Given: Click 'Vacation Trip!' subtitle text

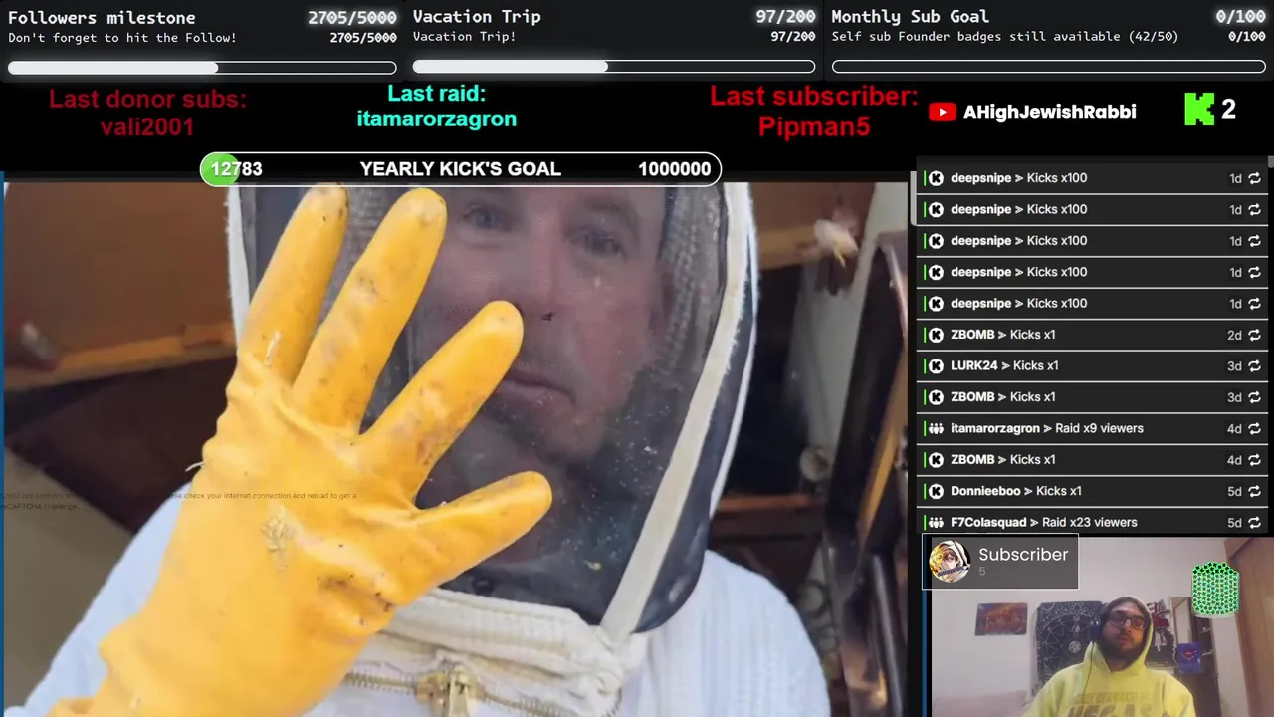Looking at the screenshot, I should click(465, 37).
